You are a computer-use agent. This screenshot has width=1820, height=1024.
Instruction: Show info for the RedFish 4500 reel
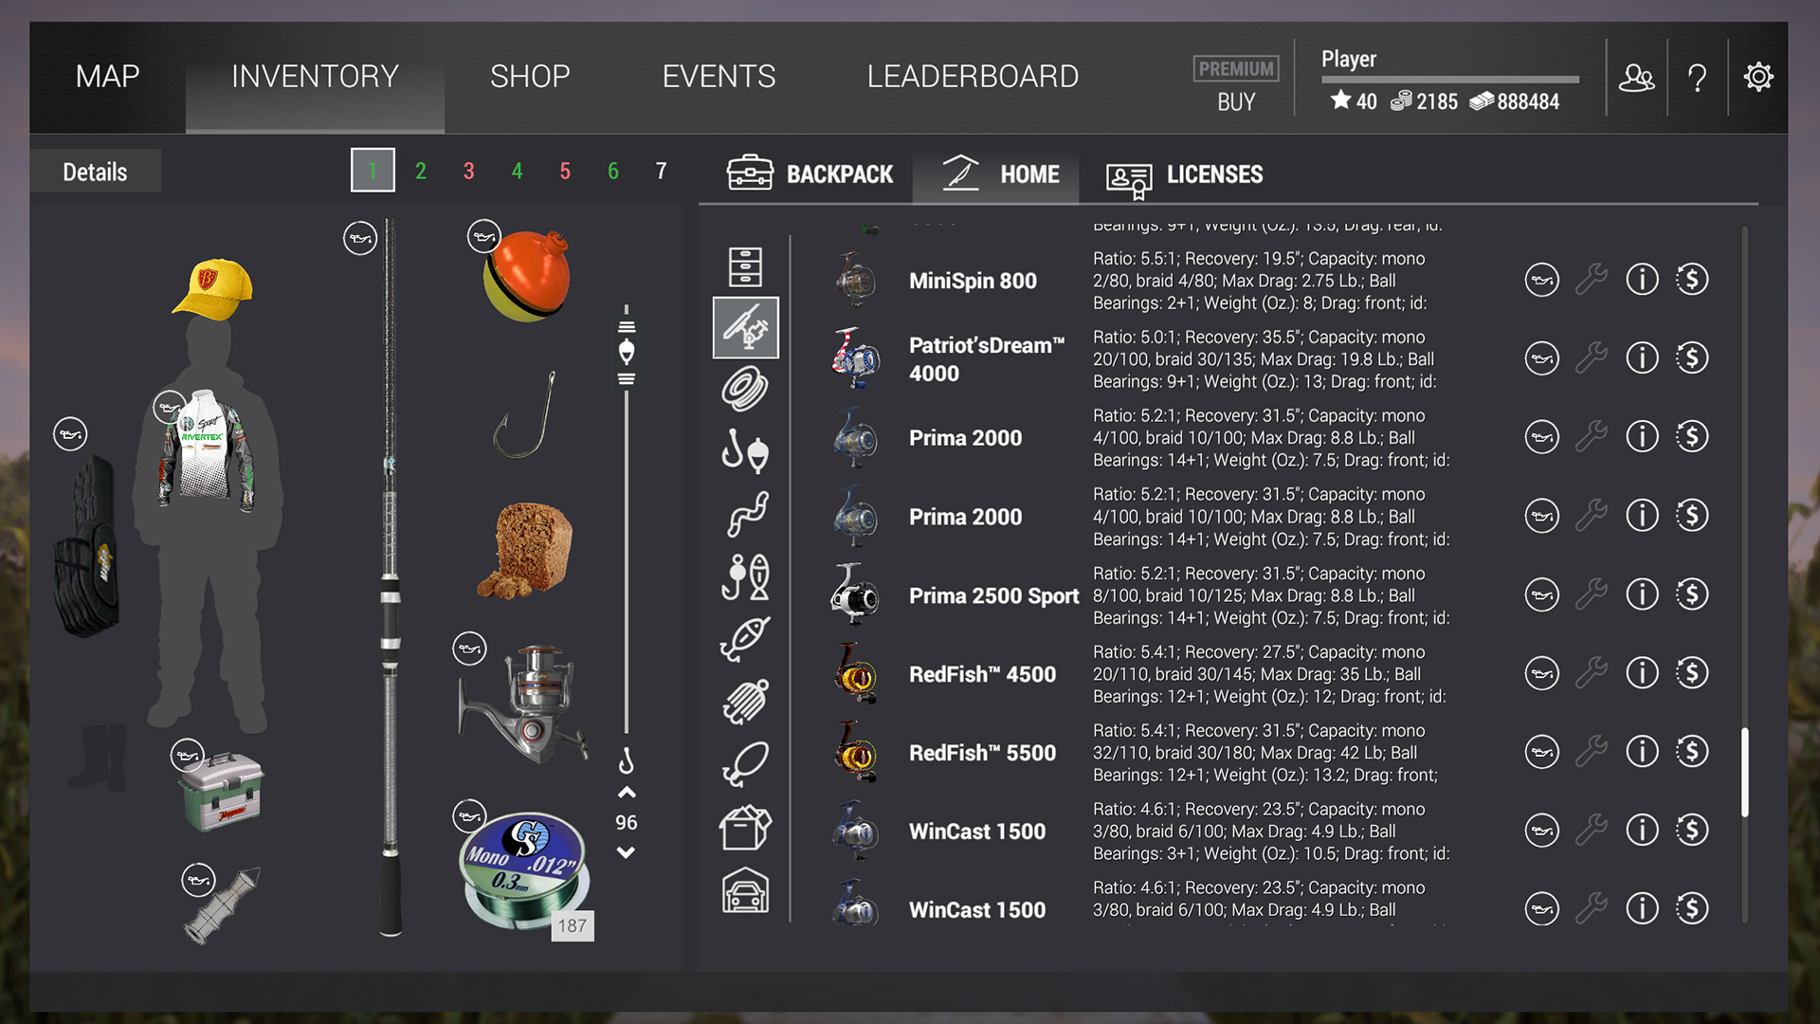(x=1642, y=673)
